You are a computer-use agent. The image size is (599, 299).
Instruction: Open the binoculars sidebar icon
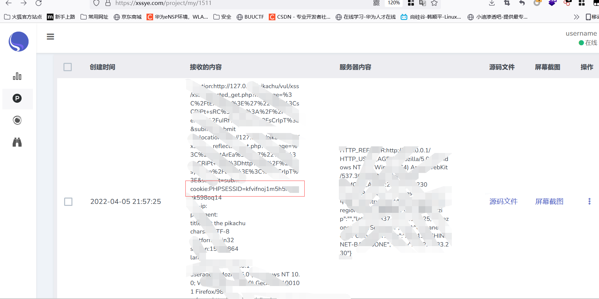[x=17, y=142]
